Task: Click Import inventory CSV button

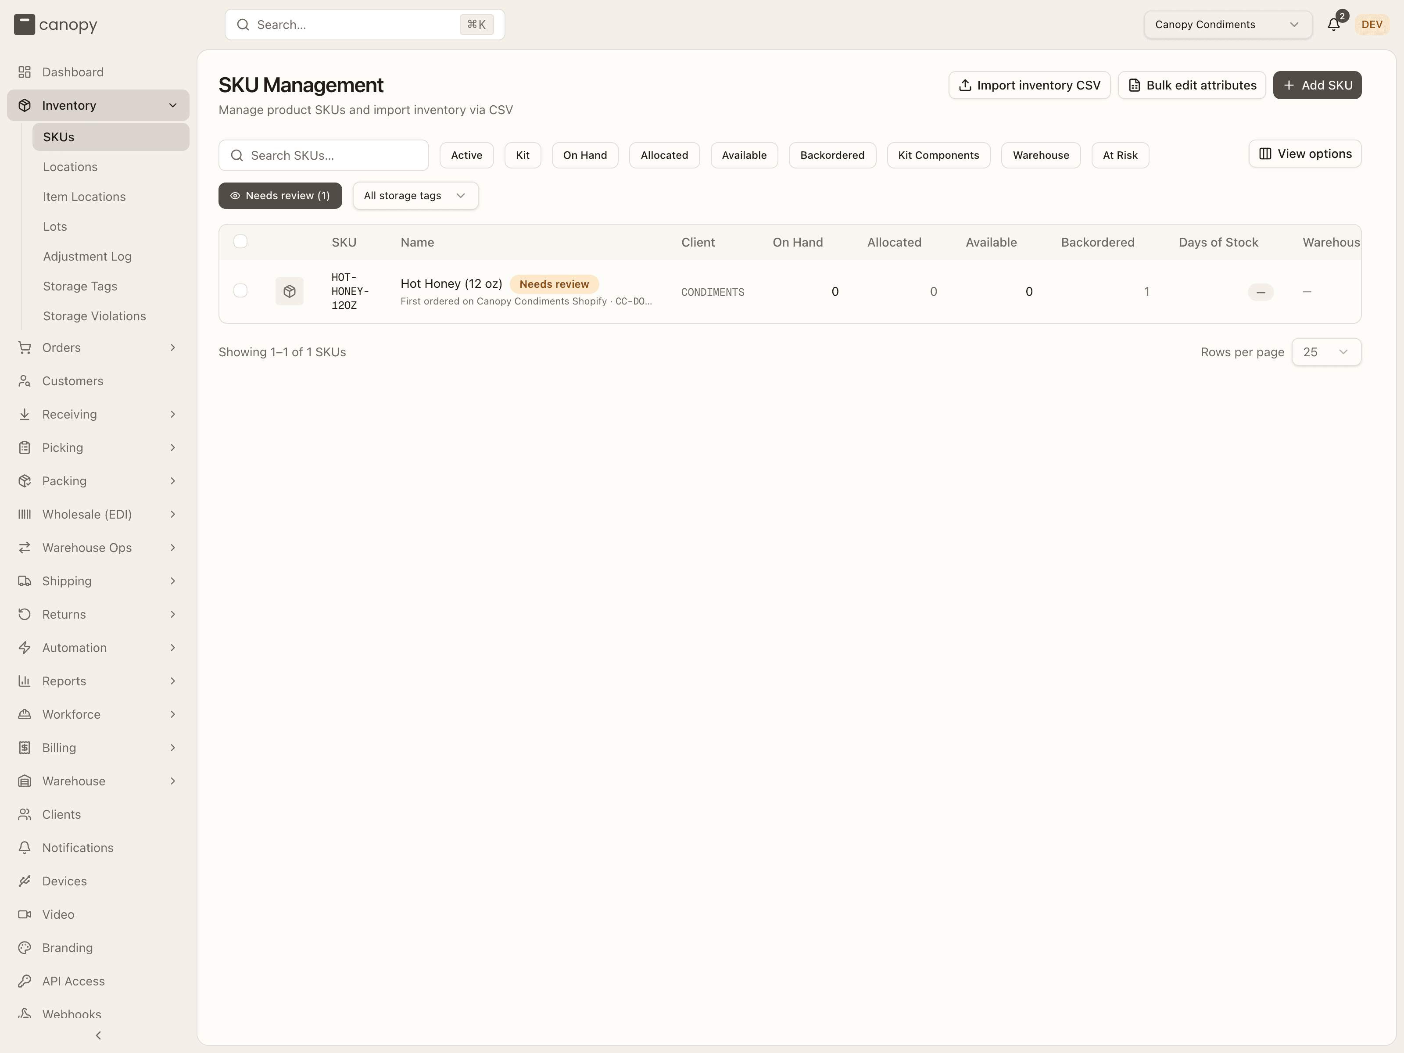Action: pyautogui.click(x=1029, y=85)
